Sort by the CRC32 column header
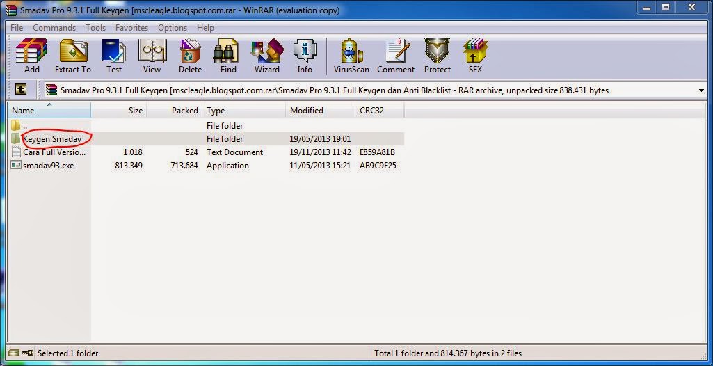 click(x=380, y=111)
